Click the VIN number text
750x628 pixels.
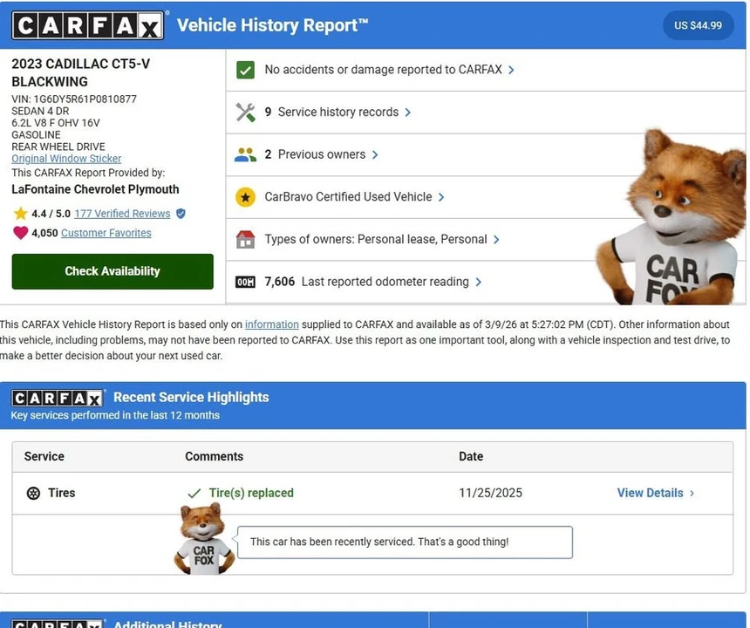pos(74,99)
